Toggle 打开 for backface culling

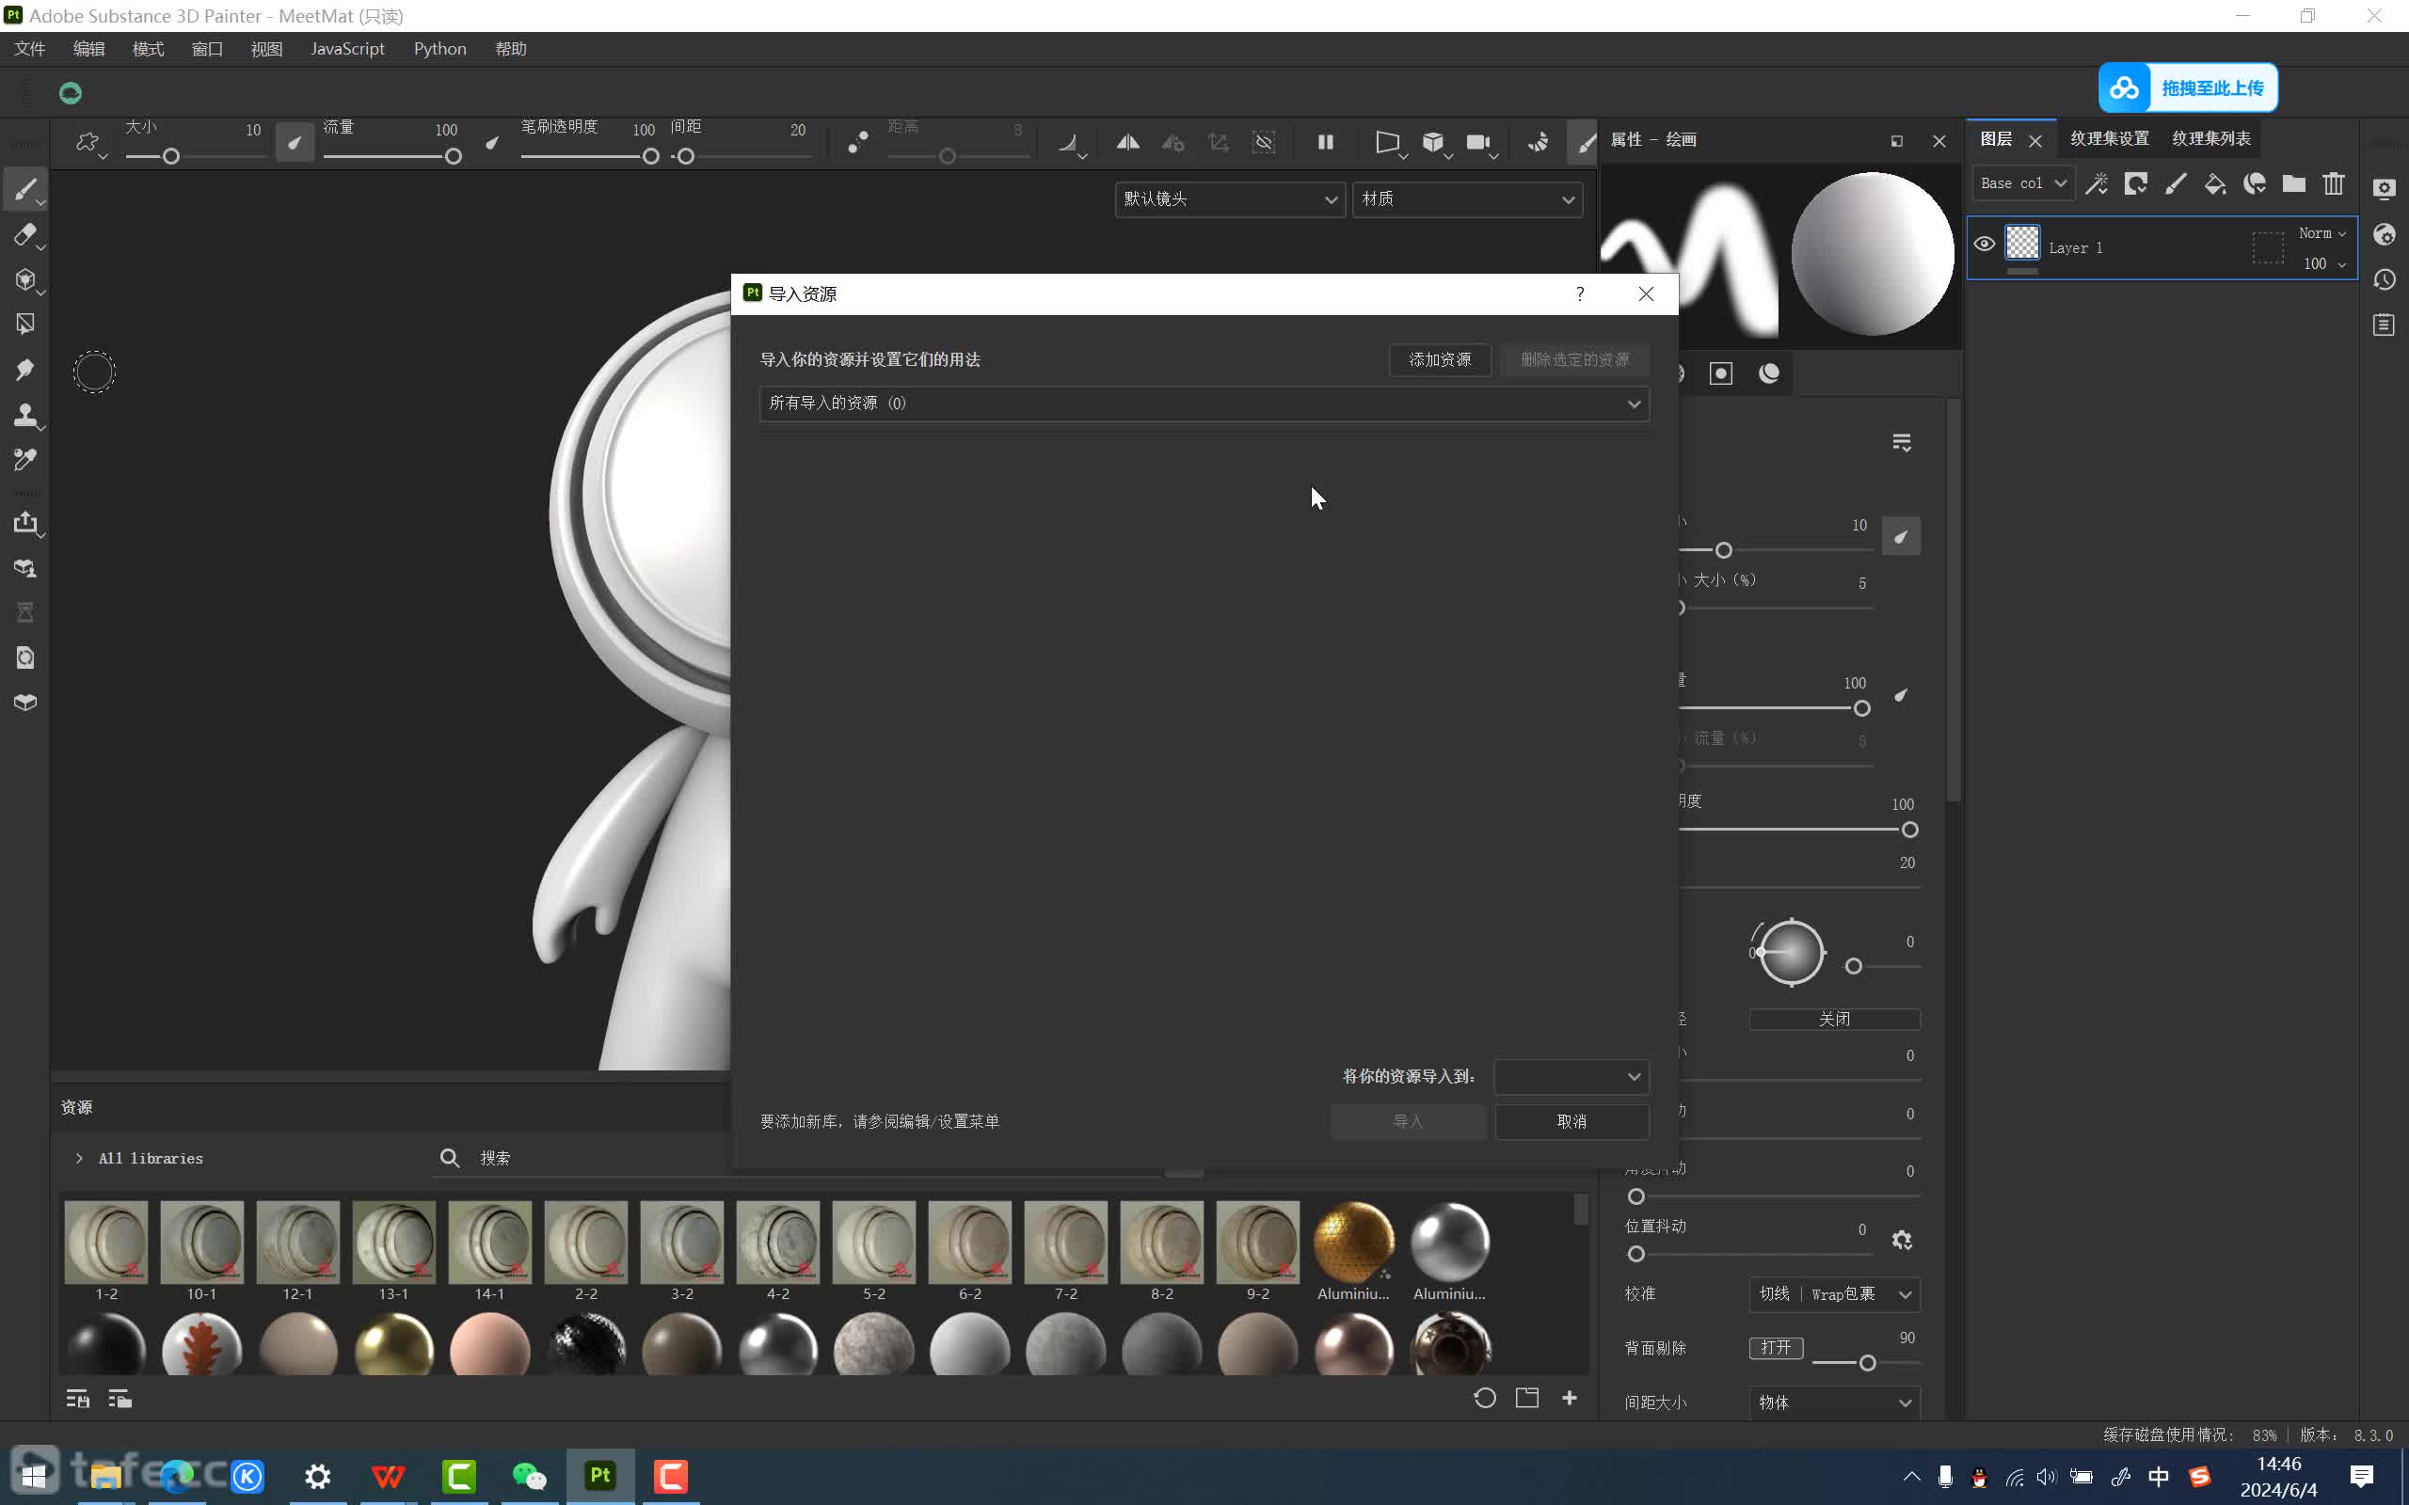coord(1776,1348)
